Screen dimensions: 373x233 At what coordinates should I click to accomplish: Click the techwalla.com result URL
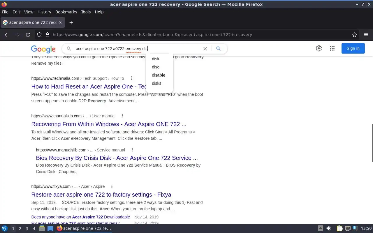click(55, 78)
